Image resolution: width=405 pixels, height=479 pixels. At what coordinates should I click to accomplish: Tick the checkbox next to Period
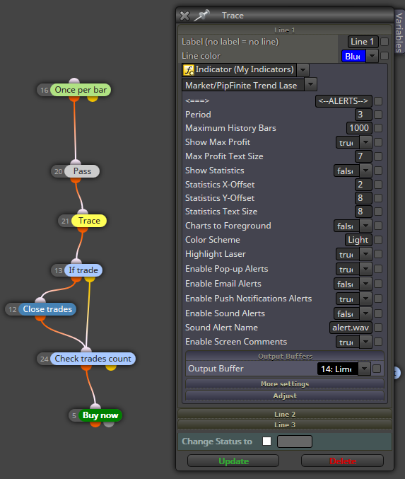point(378,115)
